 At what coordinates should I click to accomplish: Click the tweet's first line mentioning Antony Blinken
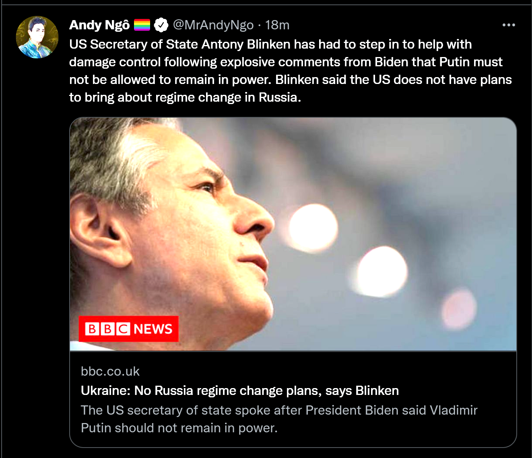[x=270, y=44]
